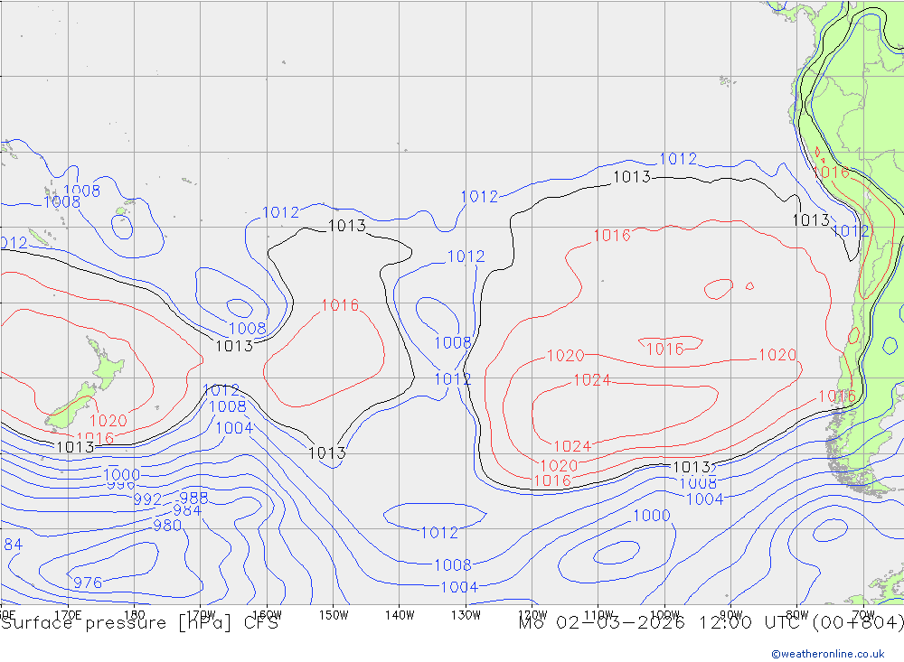
Task: Click the 1004 label near 130W bottom
Action: click(459, 587)
